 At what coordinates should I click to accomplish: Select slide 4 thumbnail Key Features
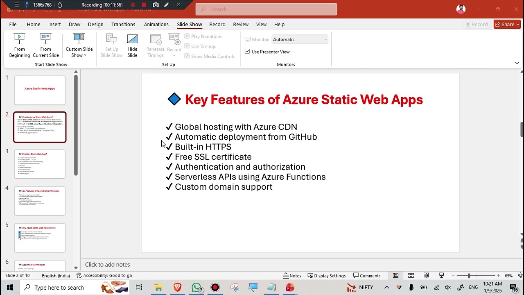click(x=40, y=201)
